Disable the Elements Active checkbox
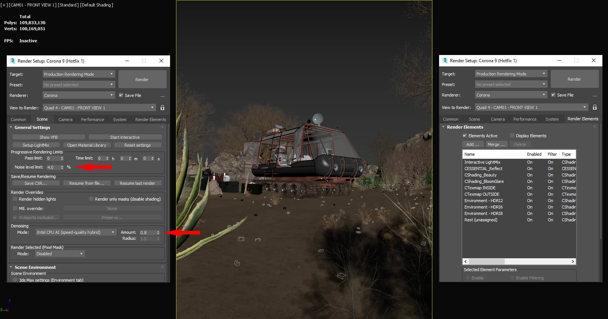Viewport: 608px width, 319px height. [465, 136]
